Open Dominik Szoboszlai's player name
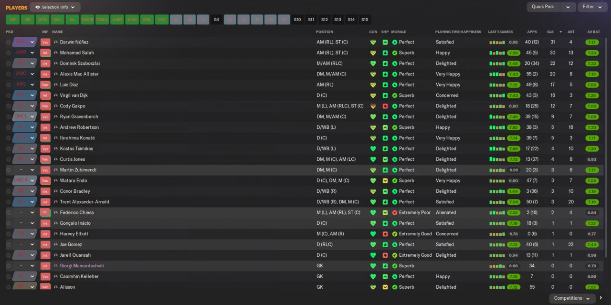The width and height of the screenshot is (611, 305). click(x=80, y=63)
